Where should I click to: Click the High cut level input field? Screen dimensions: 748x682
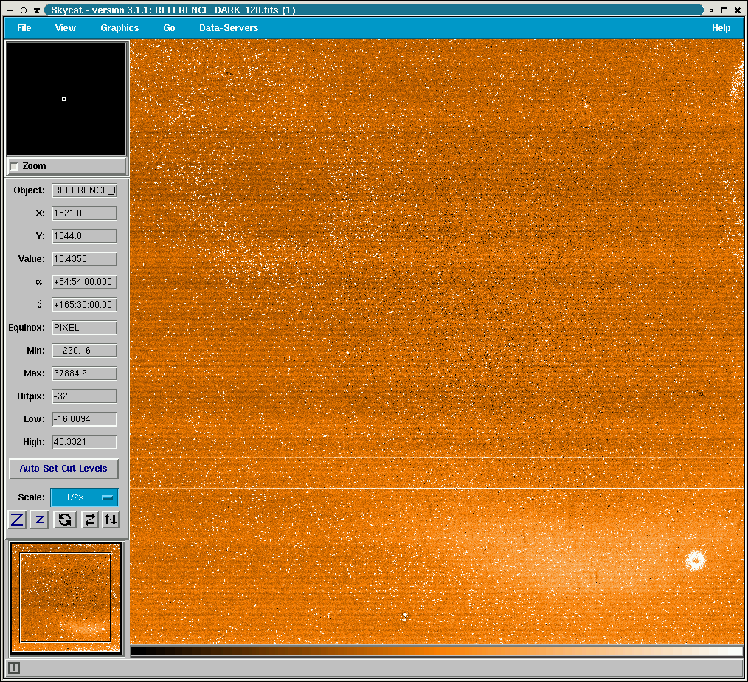[x=84, y=442]
